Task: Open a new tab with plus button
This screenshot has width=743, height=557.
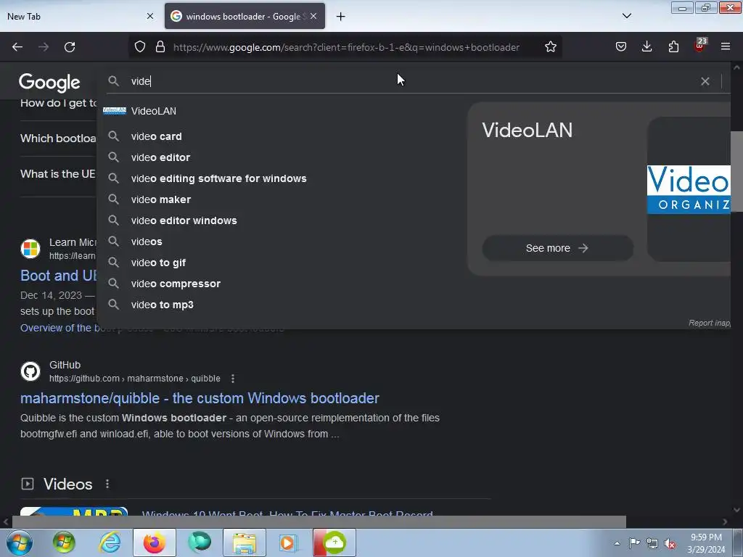Action: tap(340, 17)
